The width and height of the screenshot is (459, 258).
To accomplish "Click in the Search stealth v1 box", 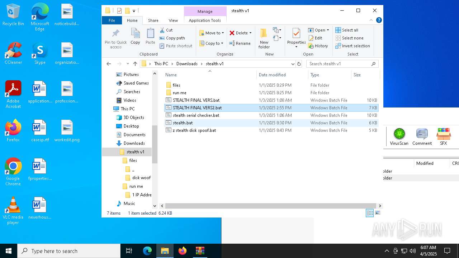I will (x=342, y=64).
